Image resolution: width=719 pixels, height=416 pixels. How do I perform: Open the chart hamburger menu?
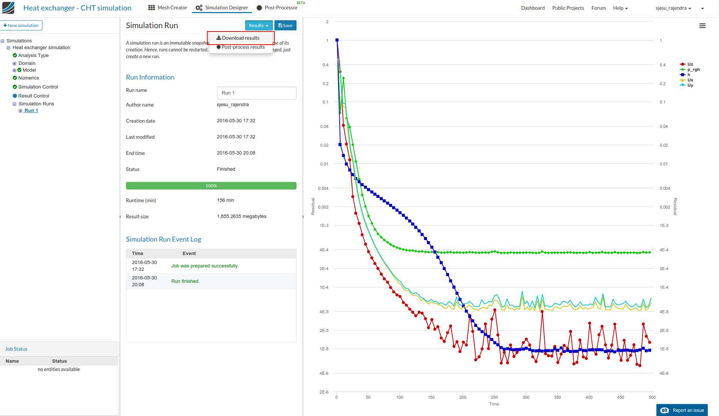click(702, 26)
